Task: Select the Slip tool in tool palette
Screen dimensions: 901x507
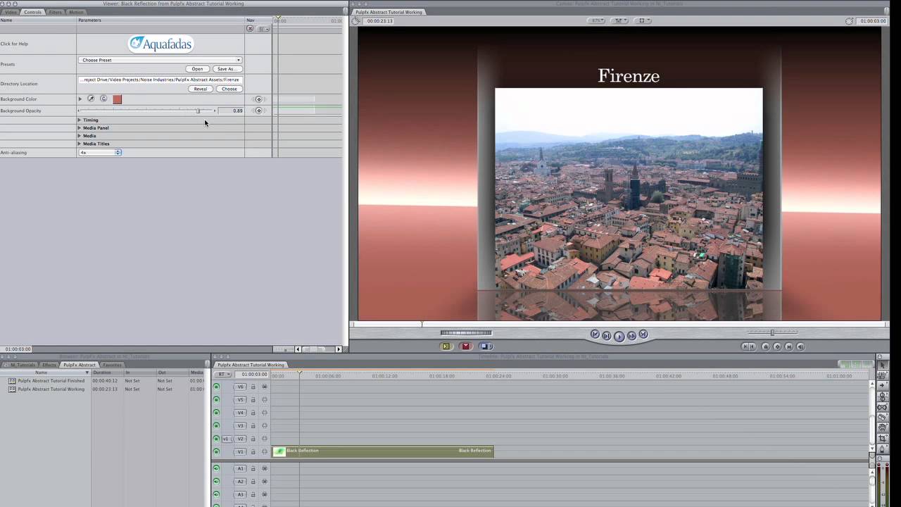Action: [883, 407]
